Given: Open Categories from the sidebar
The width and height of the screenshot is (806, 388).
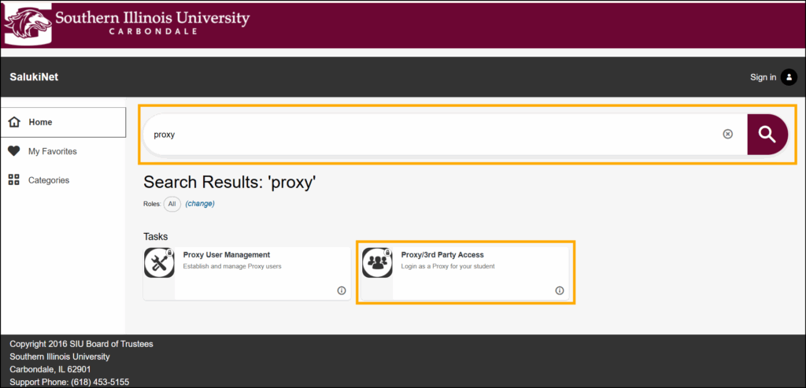Looking at the screenshot, I should click(49, 180).
